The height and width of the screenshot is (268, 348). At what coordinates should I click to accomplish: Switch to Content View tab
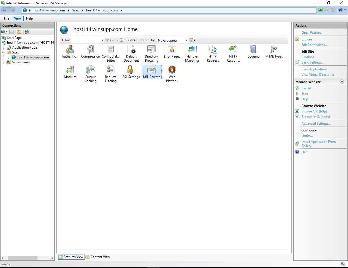point(98,257)
